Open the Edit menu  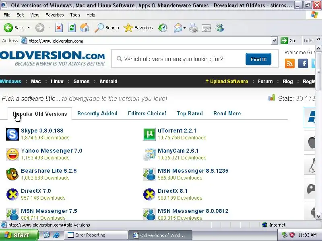tap(20, 15)
